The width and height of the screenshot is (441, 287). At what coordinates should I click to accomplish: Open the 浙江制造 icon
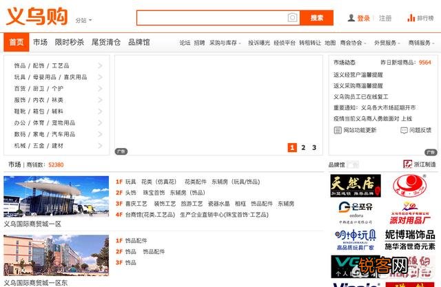(407, 164)
